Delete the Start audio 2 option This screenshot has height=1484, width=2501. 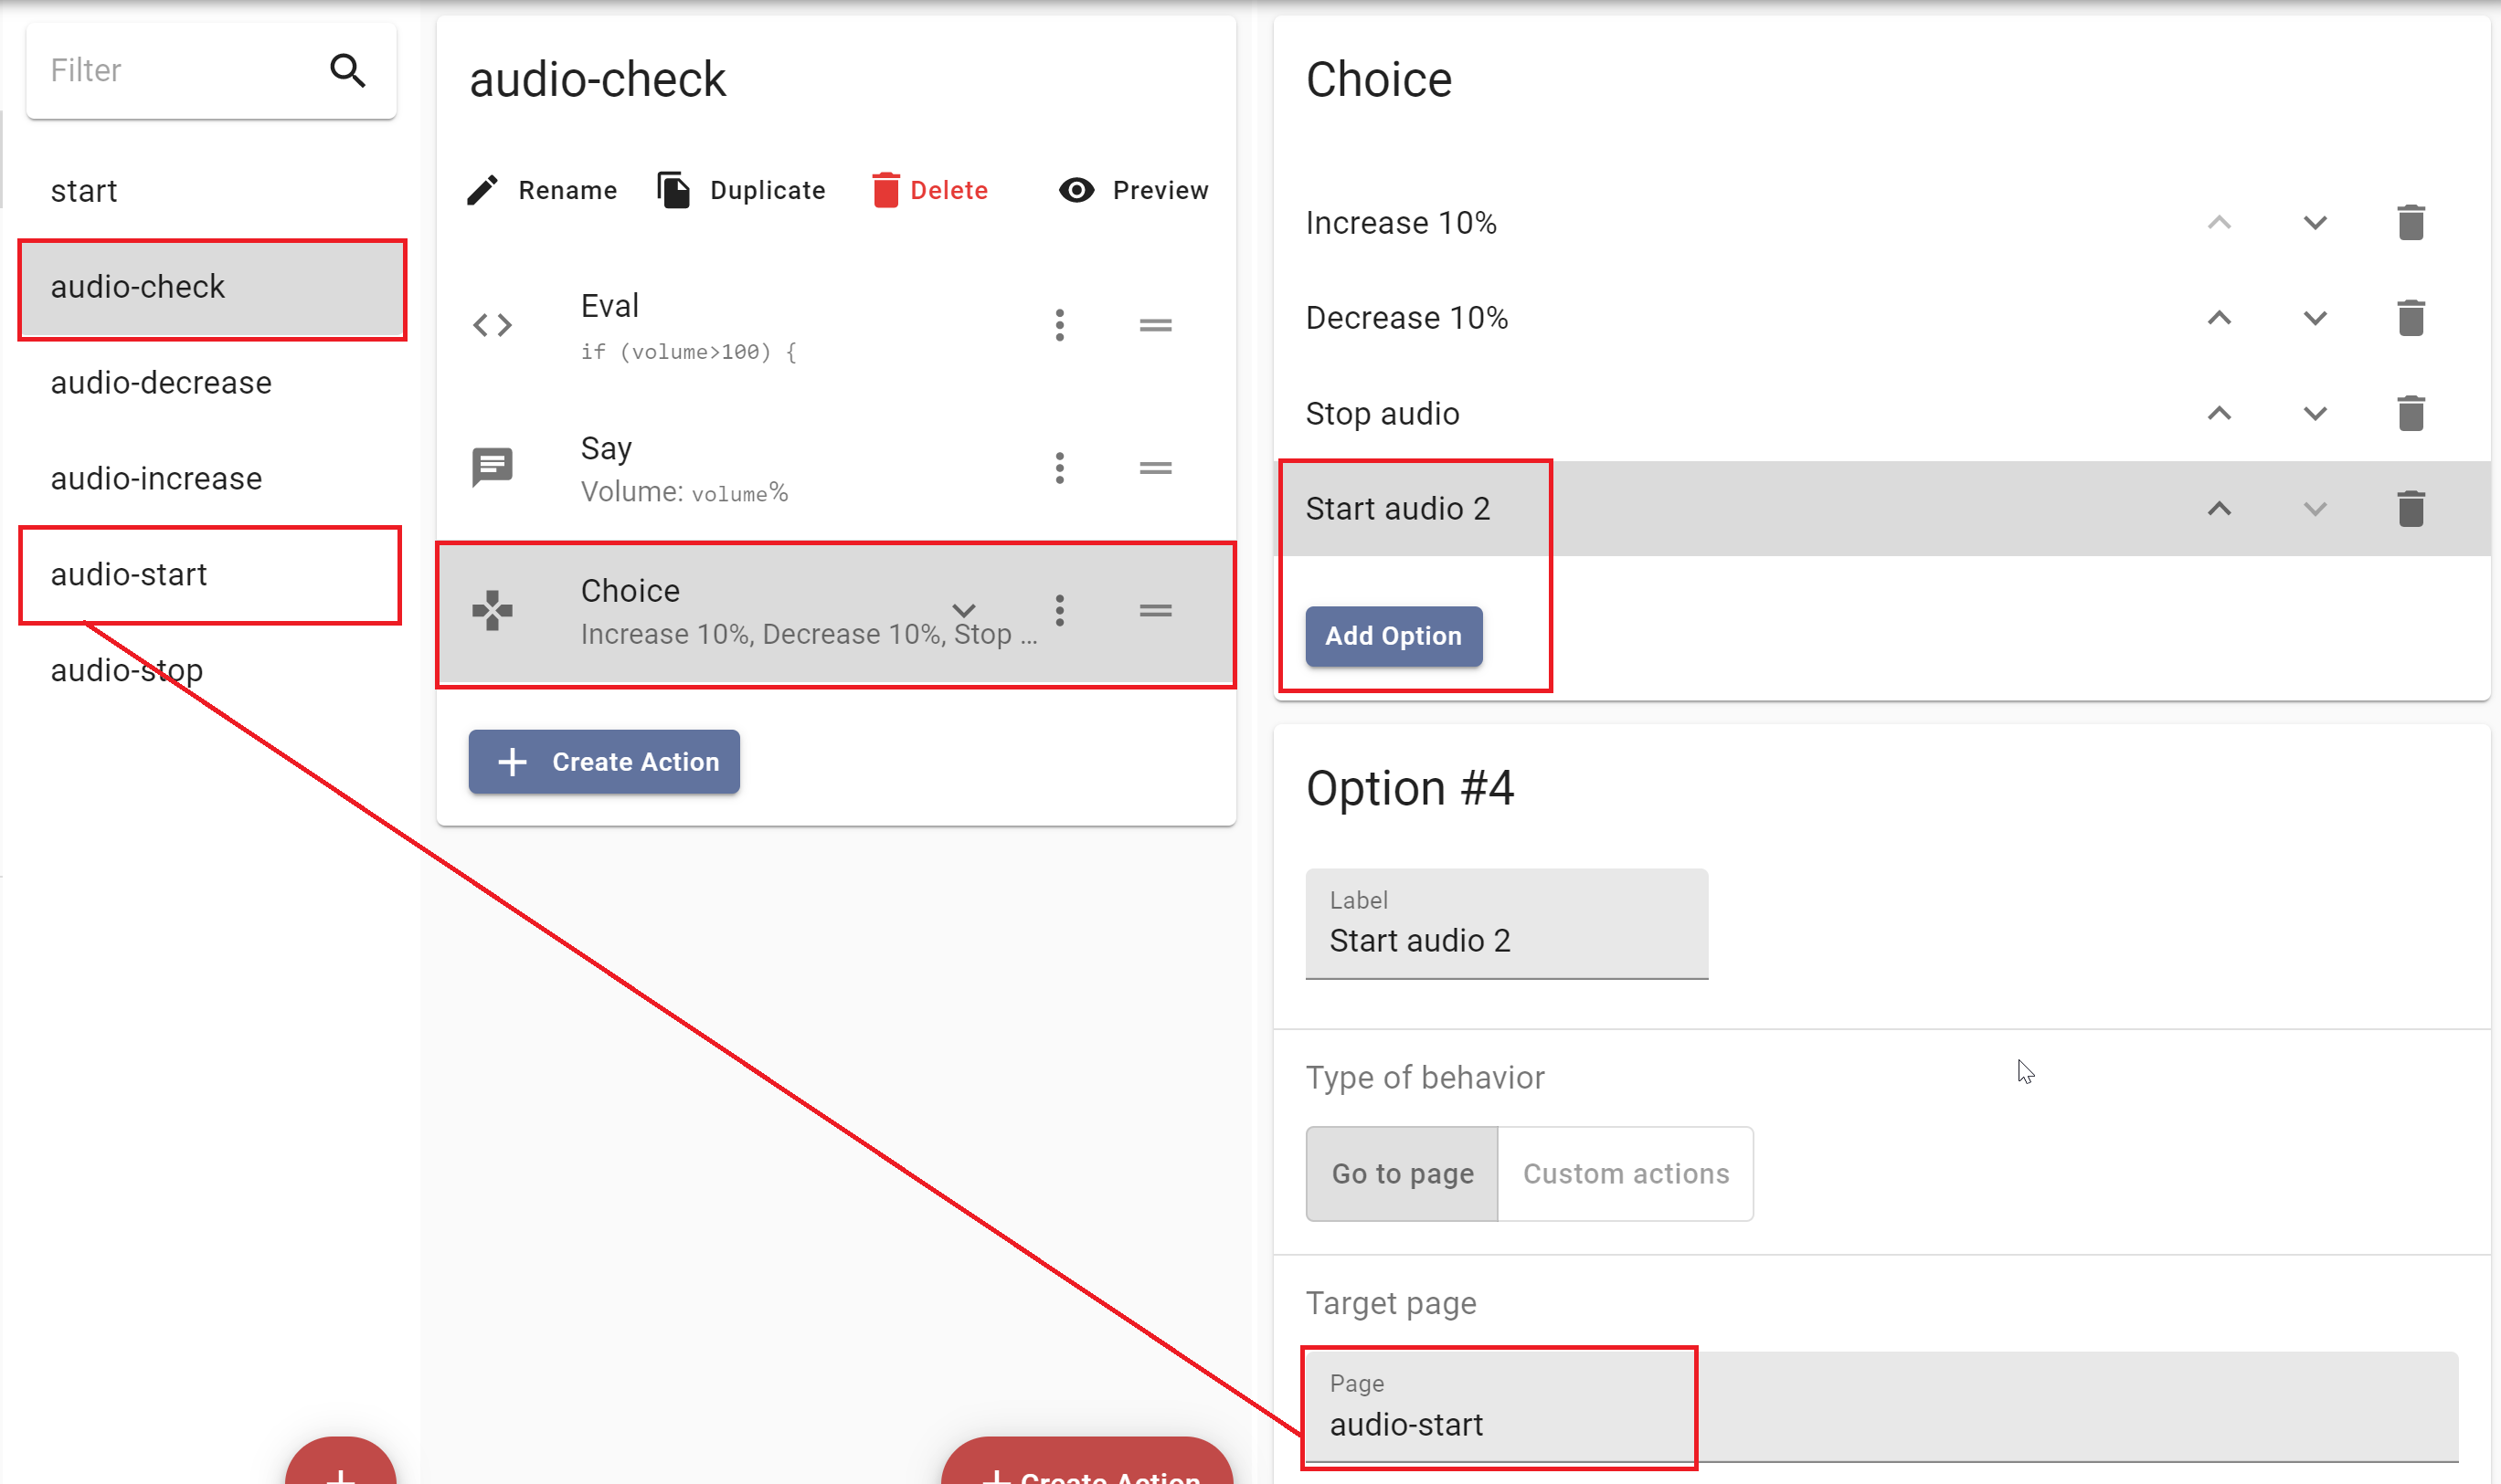(2411, 508)
